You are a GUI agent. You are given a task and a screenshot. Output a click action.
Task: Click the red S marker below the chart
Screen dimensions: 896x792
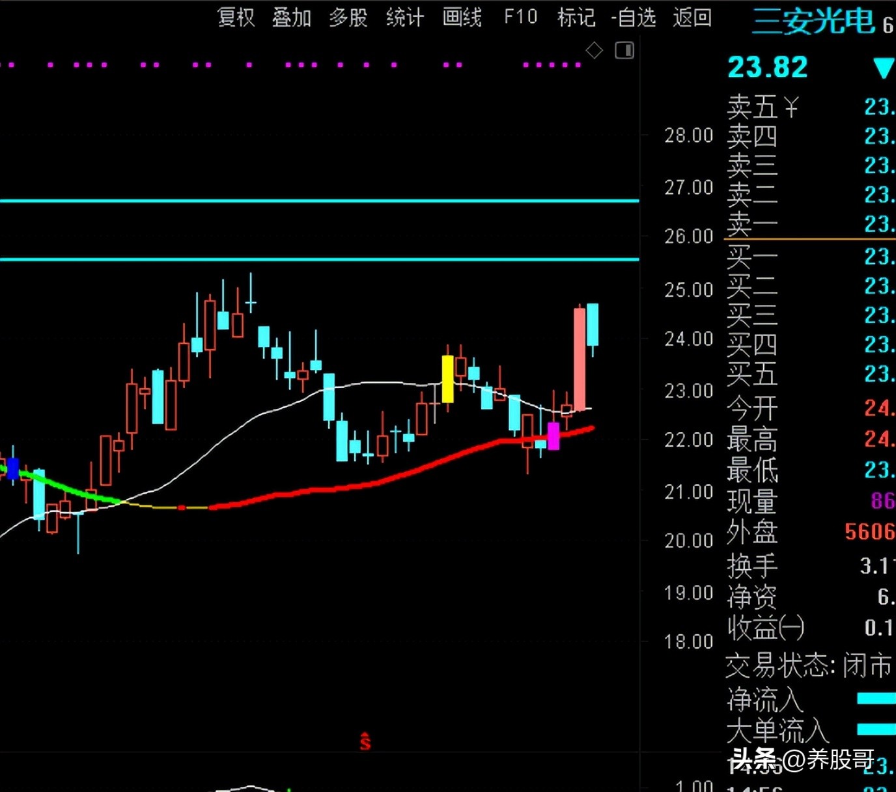click(365, 741)
